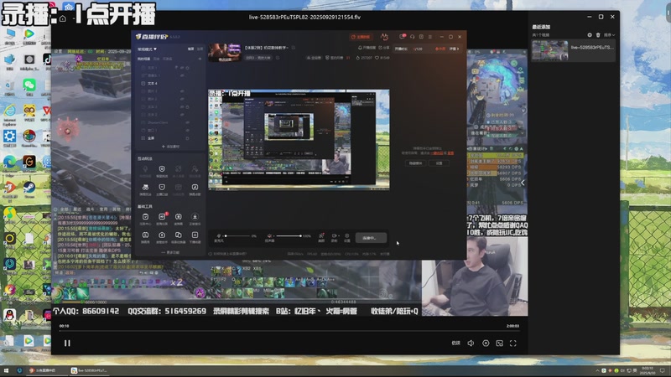The width and height of the screenshot is (671, 377).
Task: Open the hamburger menu in 直播伴侣 title bar
Action: pyautogui.click(x=430, y=37)
